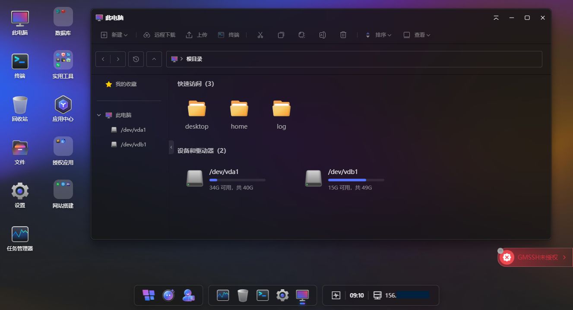Click the /dev/vda1 drive usage bar
573x310 pixels.
[x=237, y=180]
